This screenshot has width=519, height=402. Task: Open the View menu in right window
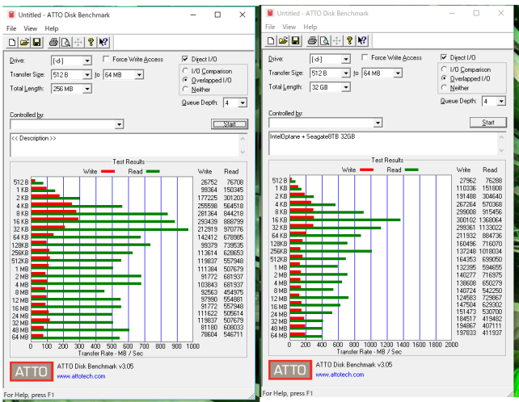click(x=289, y=27)
